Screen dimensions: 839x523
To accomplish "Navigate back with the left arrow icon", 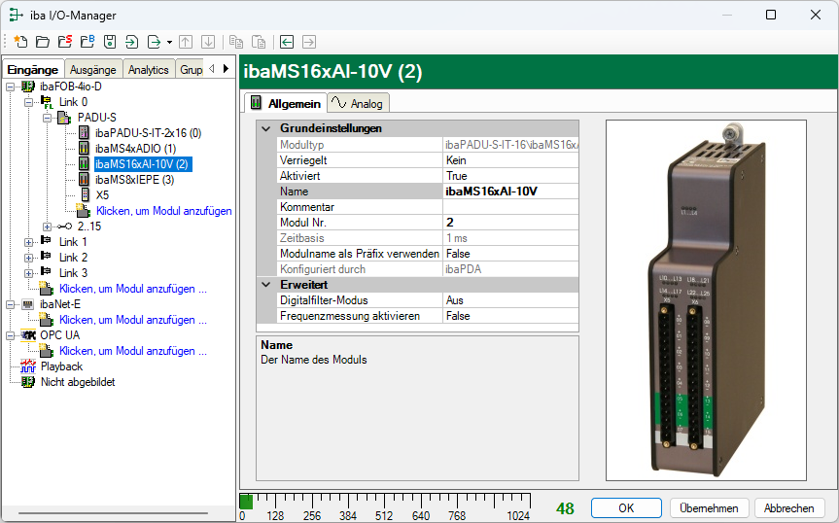I will coord(287,42).
